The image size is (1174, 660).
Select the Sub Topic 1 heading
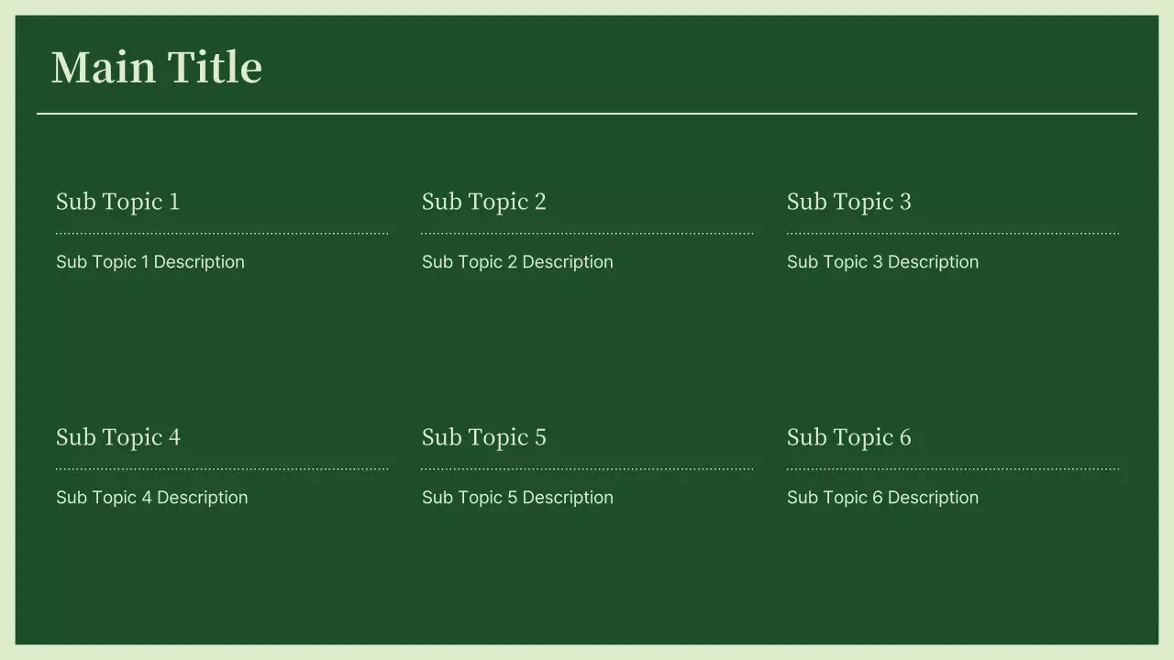117,202
